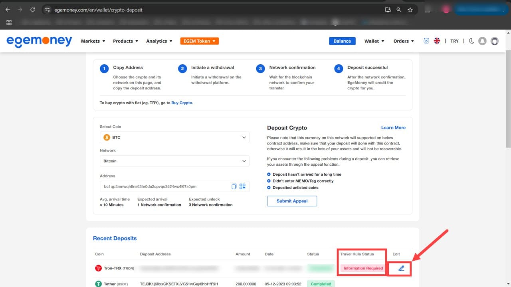511x287 pixels.
Task: Click the browser forward arrow
Action: click(x=20, y=10)
